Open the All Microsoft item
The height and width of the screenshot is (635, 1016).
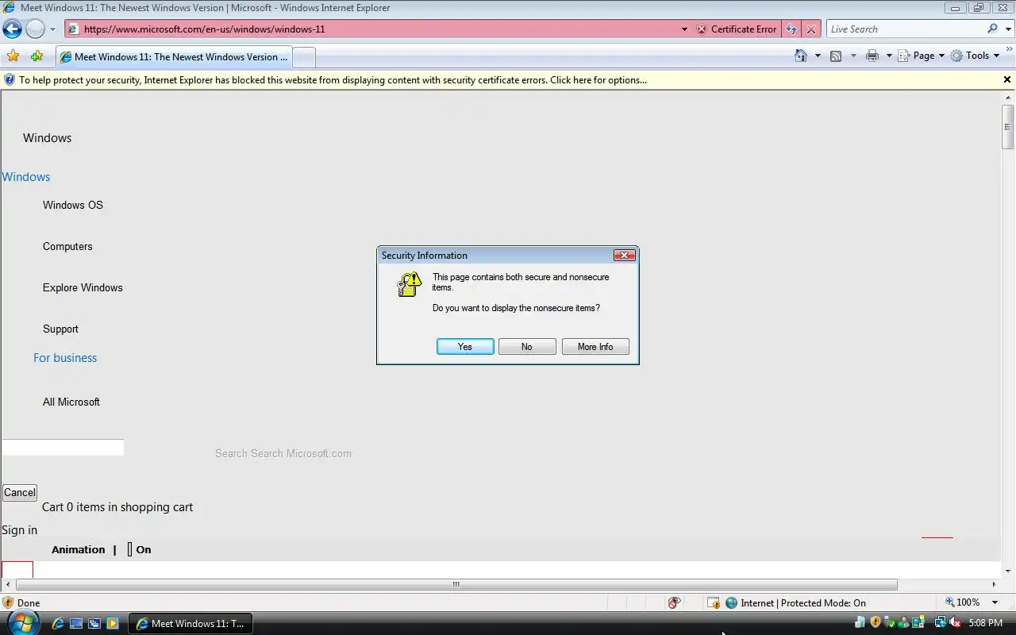71,402
